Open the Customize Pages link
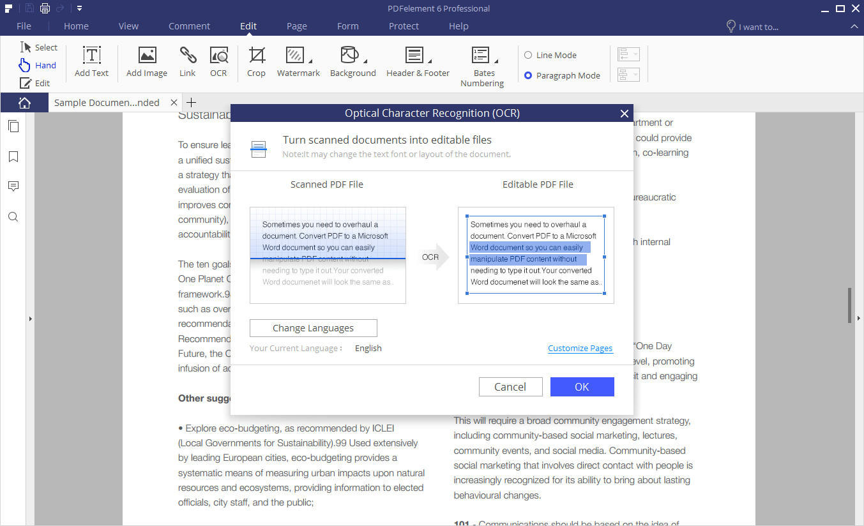The width and height of the screenshot is (864, 526). tap(580, 348)
